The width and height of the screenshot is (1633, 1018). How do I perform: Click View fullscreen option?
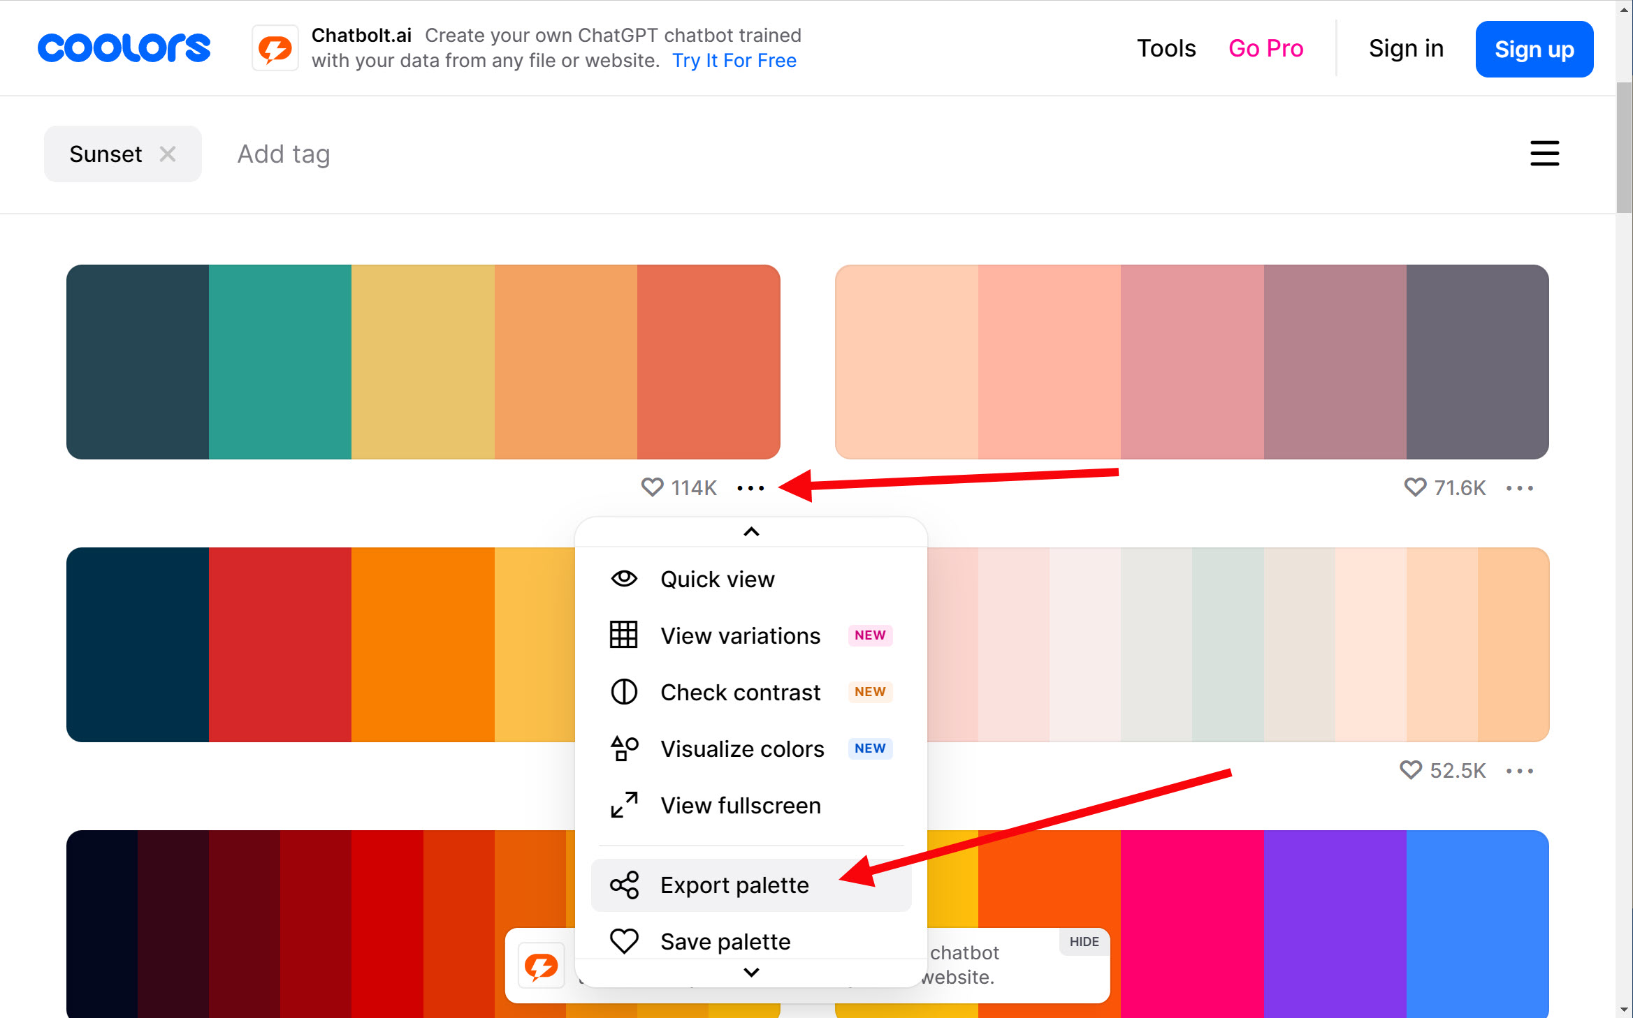coord(740,805)
